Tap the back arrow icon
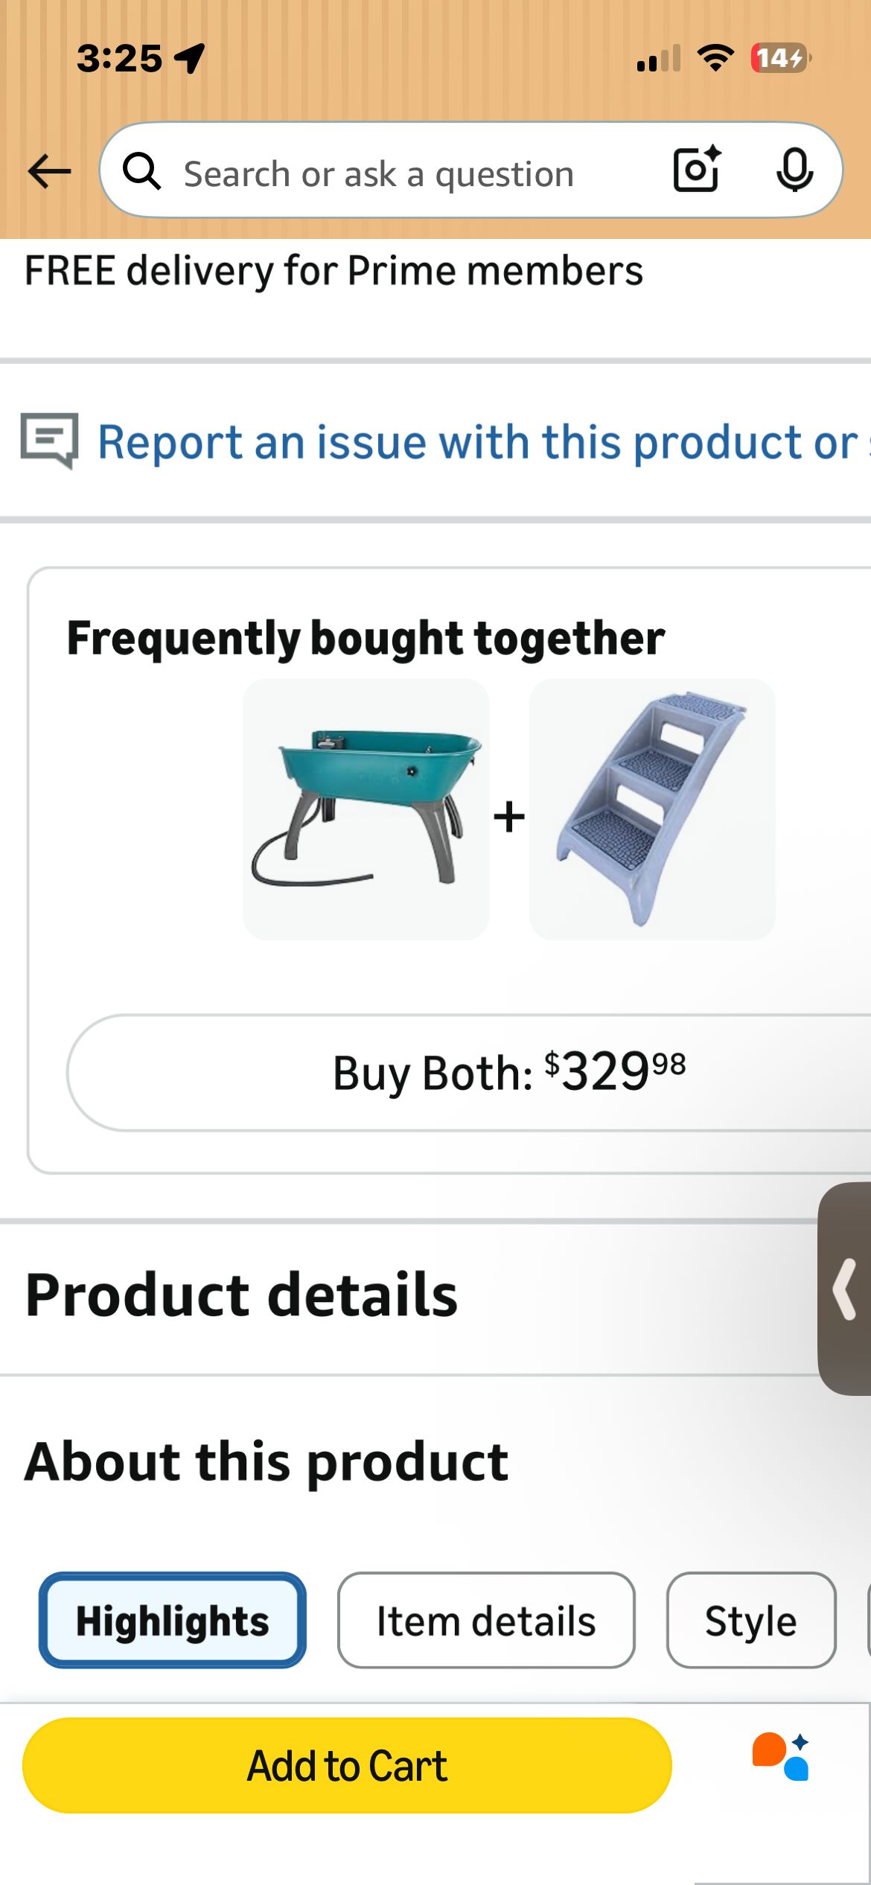This screenshot has width=871, height=1885. pyautogui.click(x=49, y=172)
